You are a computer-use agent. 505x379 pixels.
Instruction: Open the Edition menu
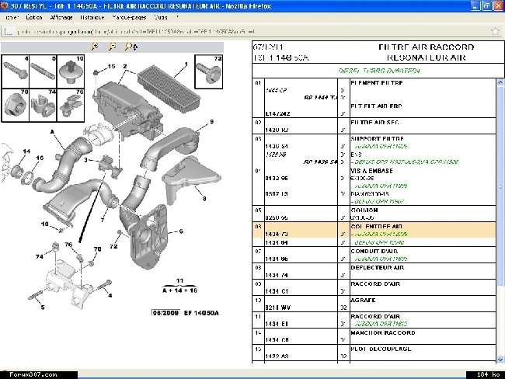(x=34, y=16)
